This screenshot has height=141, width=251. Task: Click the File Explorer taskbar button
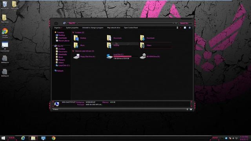pos(33,138)
